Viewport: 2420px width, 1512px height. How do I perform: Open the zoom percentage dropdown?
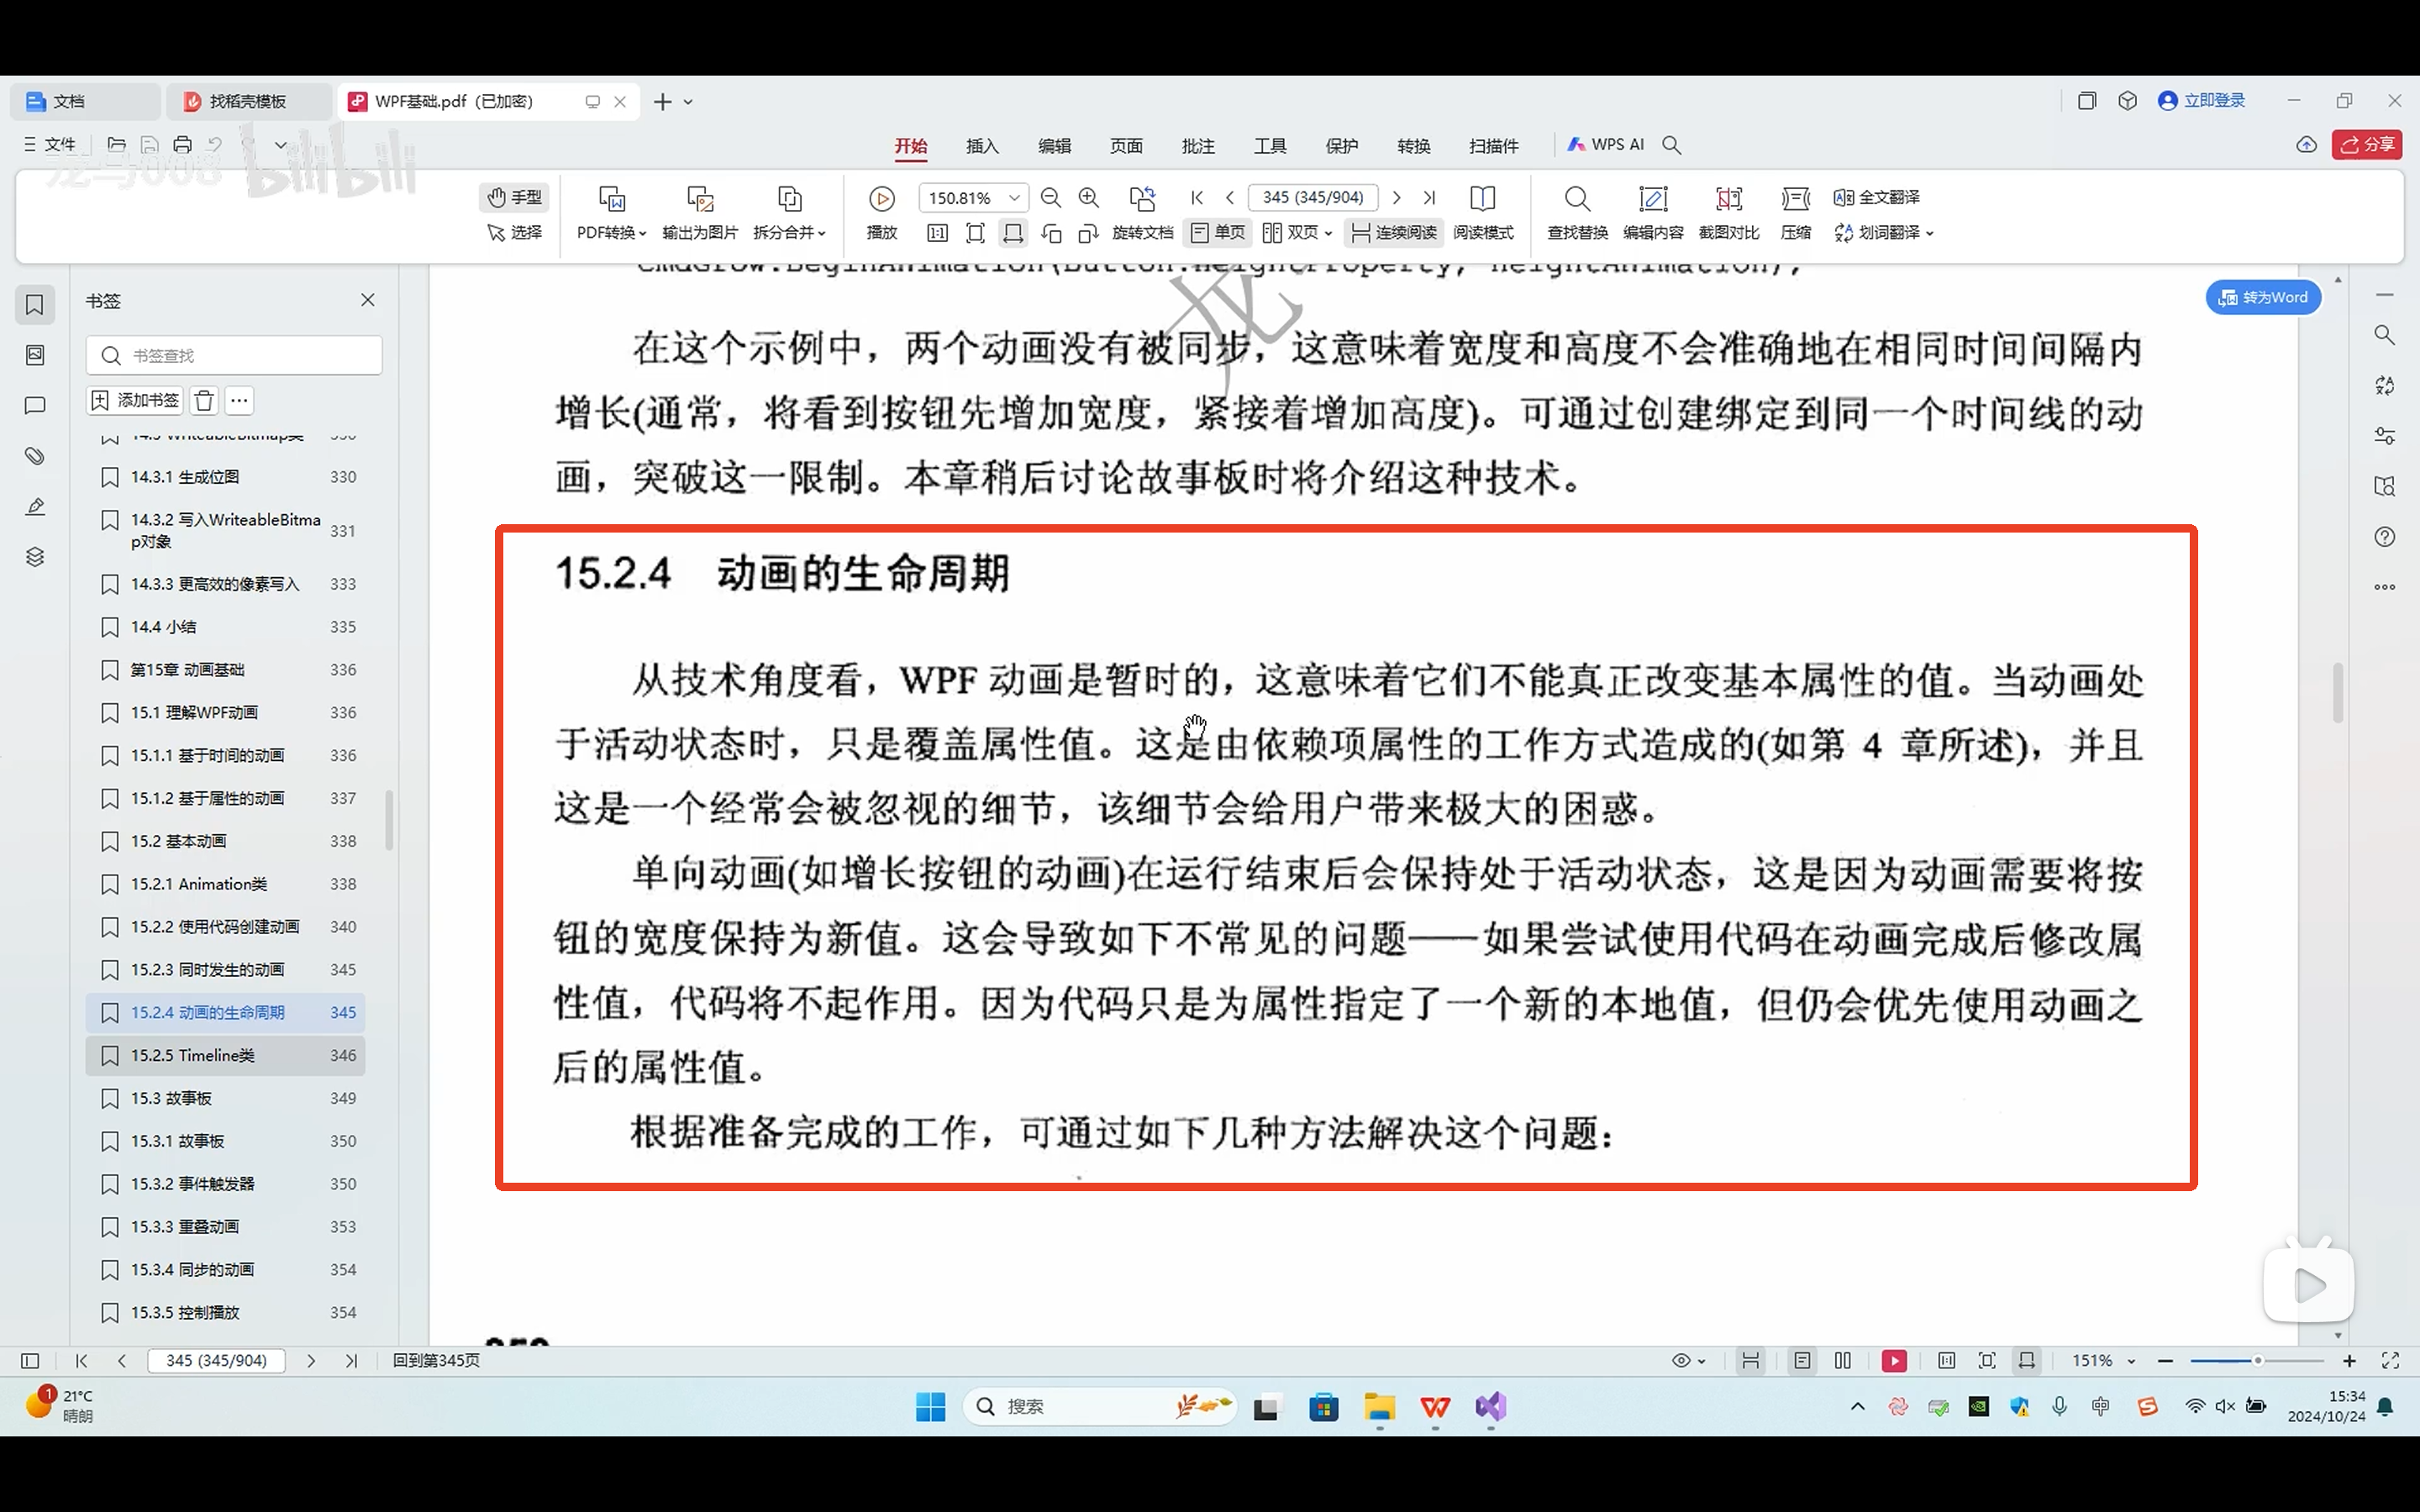pos(1014,198)
